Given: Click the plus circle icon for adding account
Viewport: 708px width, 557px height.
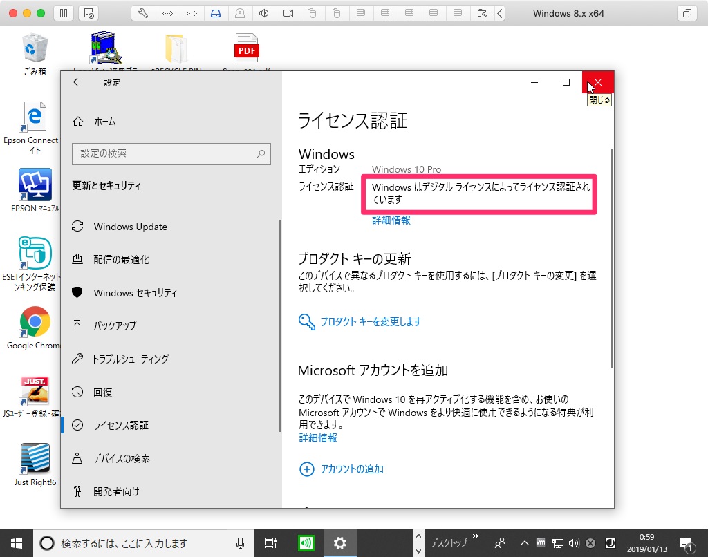Looking at the screenshot, I should coord(306,469).
